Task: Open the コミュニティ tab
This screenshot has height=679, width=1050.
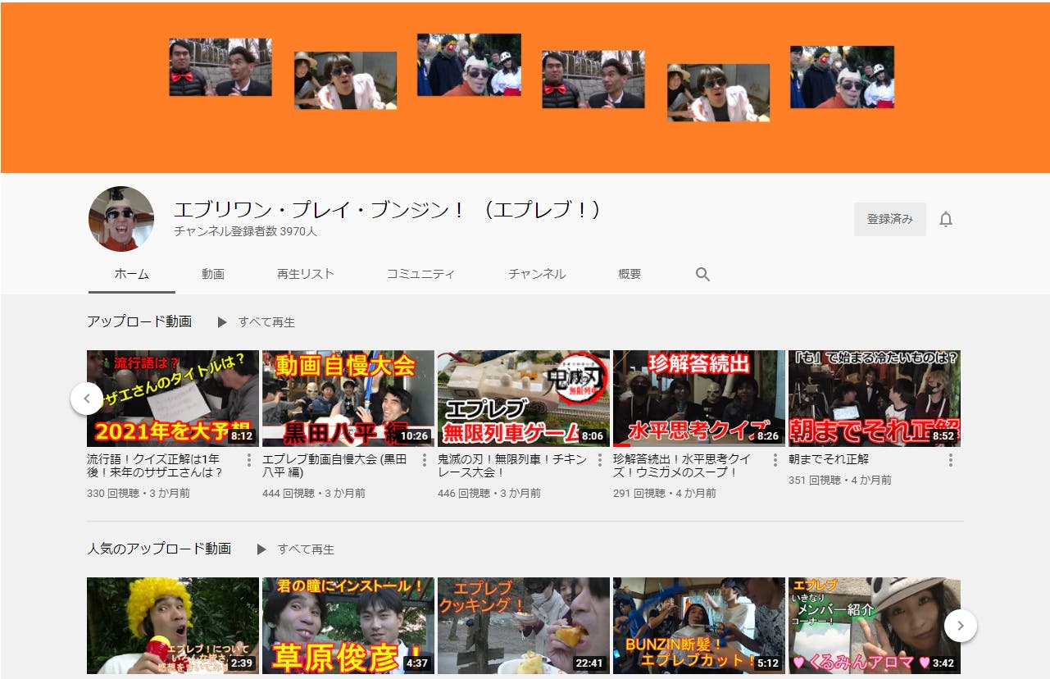Action: (x=420, y=274)
